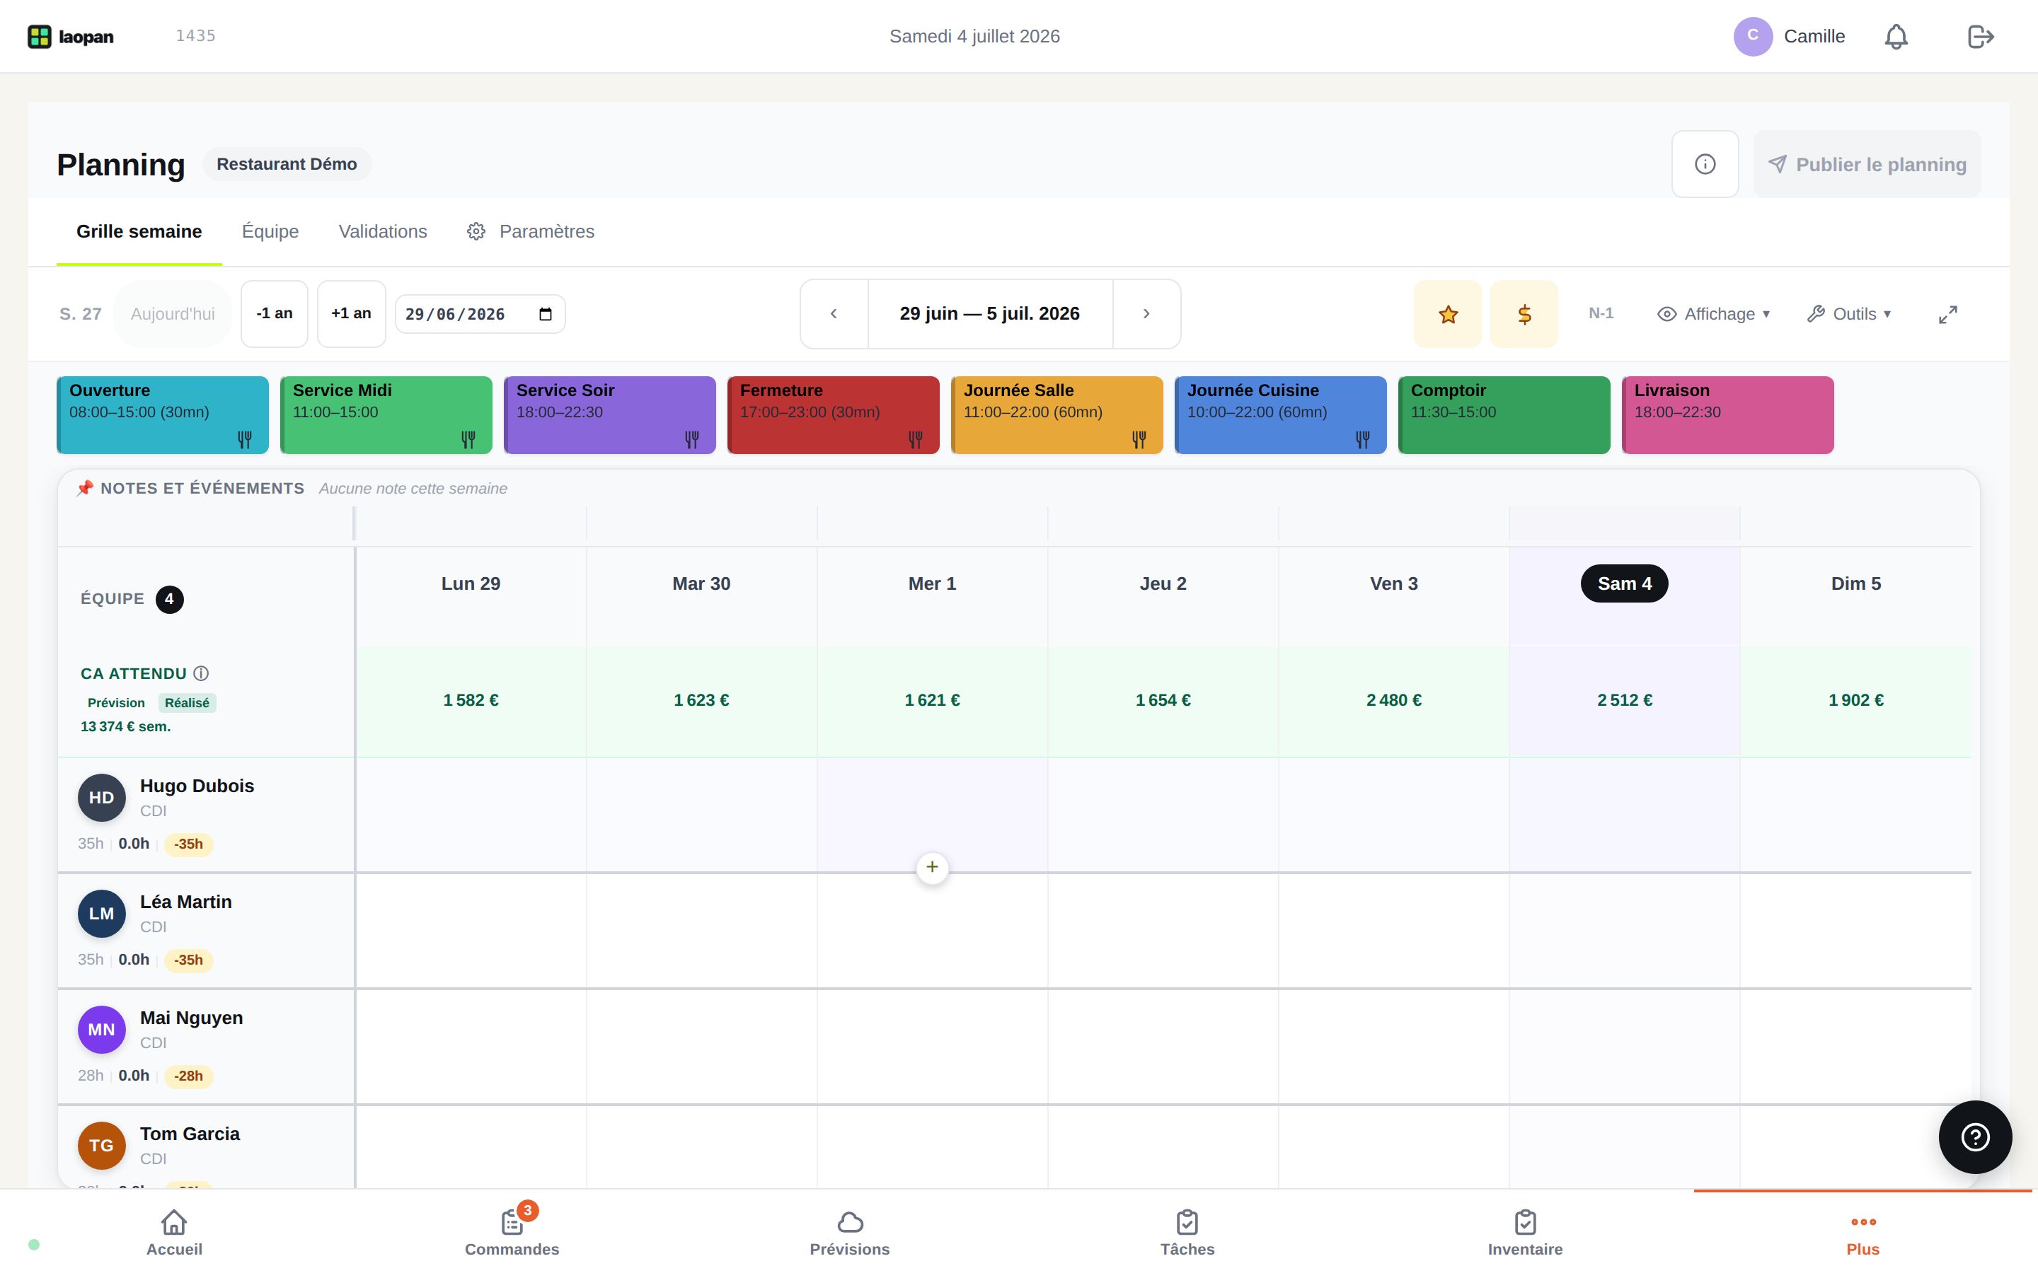This screenshot has height=1273, width=2038.
Task: Select the Ouverture shift template
Action: tap(163, 415)
